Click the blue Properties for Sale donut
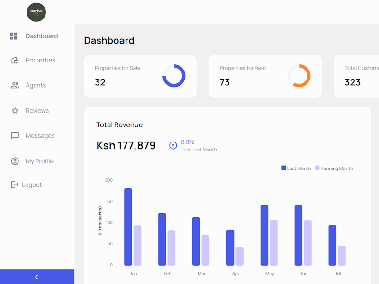This screenshot has height=284, width=379. [174, 76]
